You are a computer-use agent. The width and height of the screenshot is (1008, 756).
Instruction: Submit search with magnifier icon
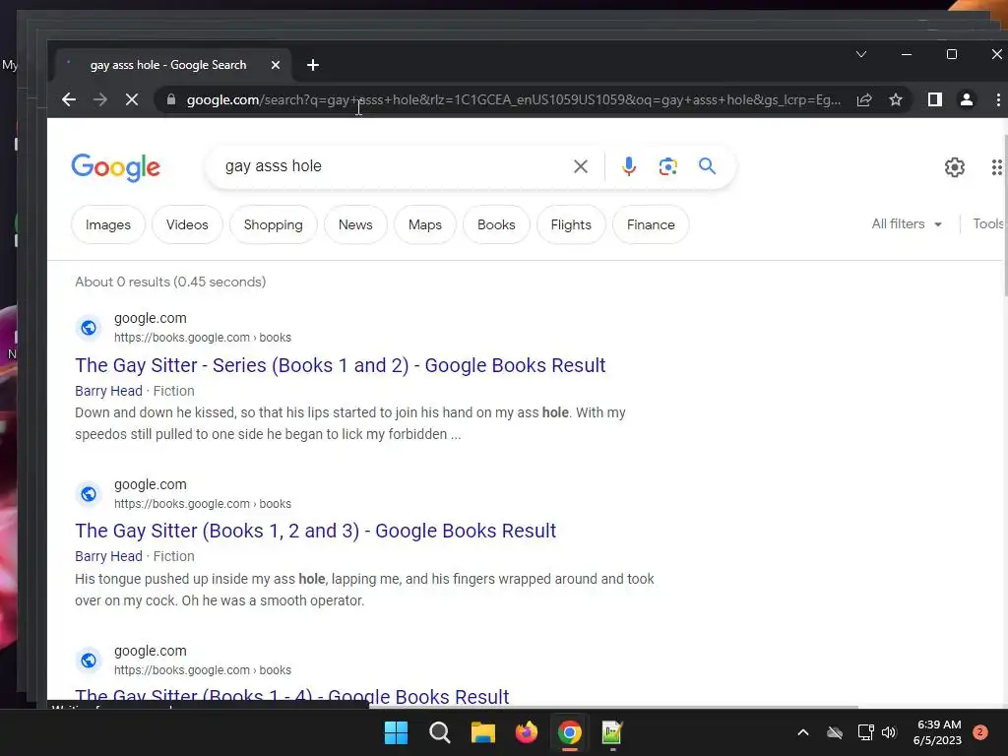[707, 166]
